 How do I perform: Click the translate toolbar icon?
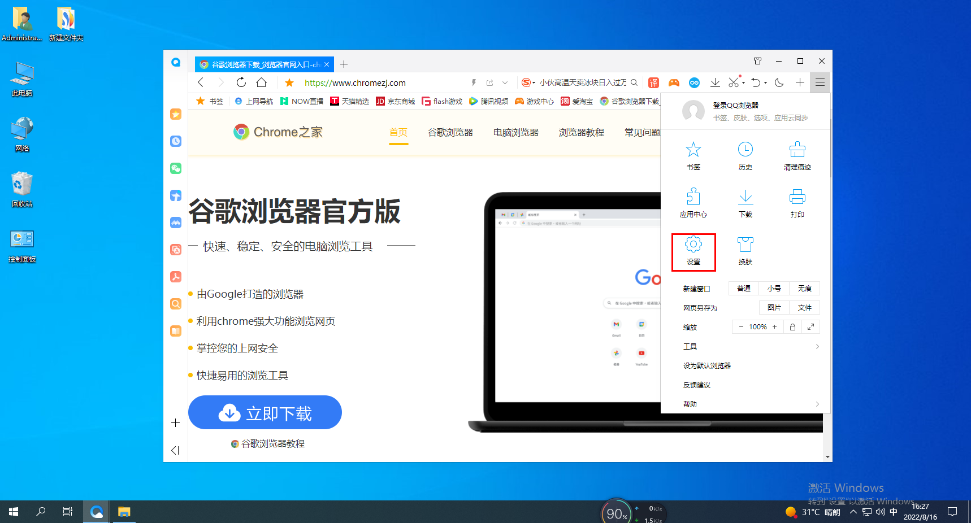coord(653,82)
